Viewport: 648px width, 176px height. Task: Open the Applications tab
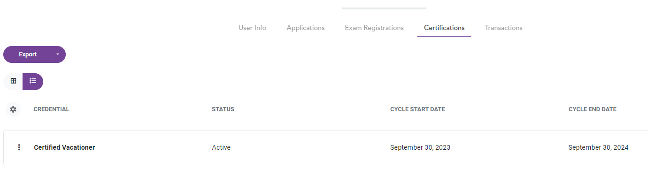click(x=306, y=28)
